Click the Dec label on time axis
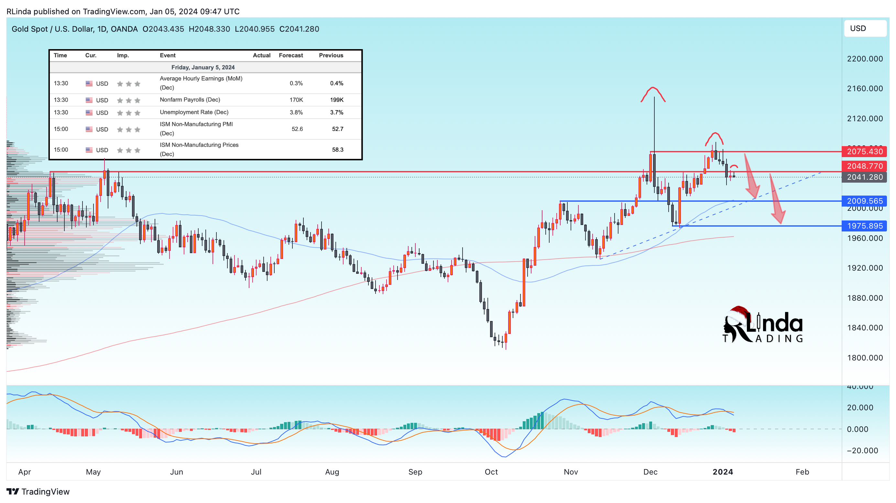This screenshot has height=503, width=896. click(650, 472)
